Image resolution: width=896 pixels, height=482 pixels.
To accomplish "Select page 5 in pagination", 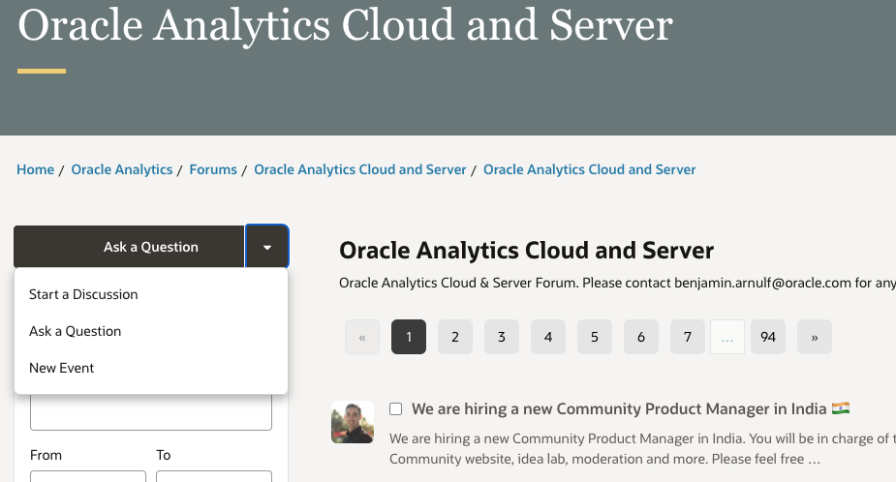I will click(x=595, y=337).
